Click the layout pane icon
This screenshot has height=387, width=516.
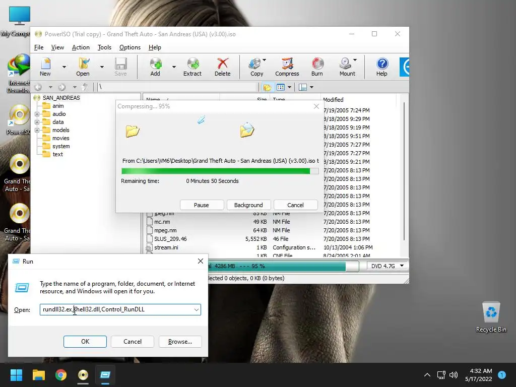(303, 87)
